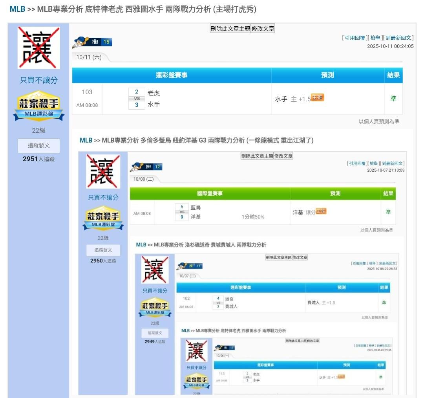Screen dimensions: 424x398
Task: Click score 9 beside 洋基
Action: click(182, 217)
